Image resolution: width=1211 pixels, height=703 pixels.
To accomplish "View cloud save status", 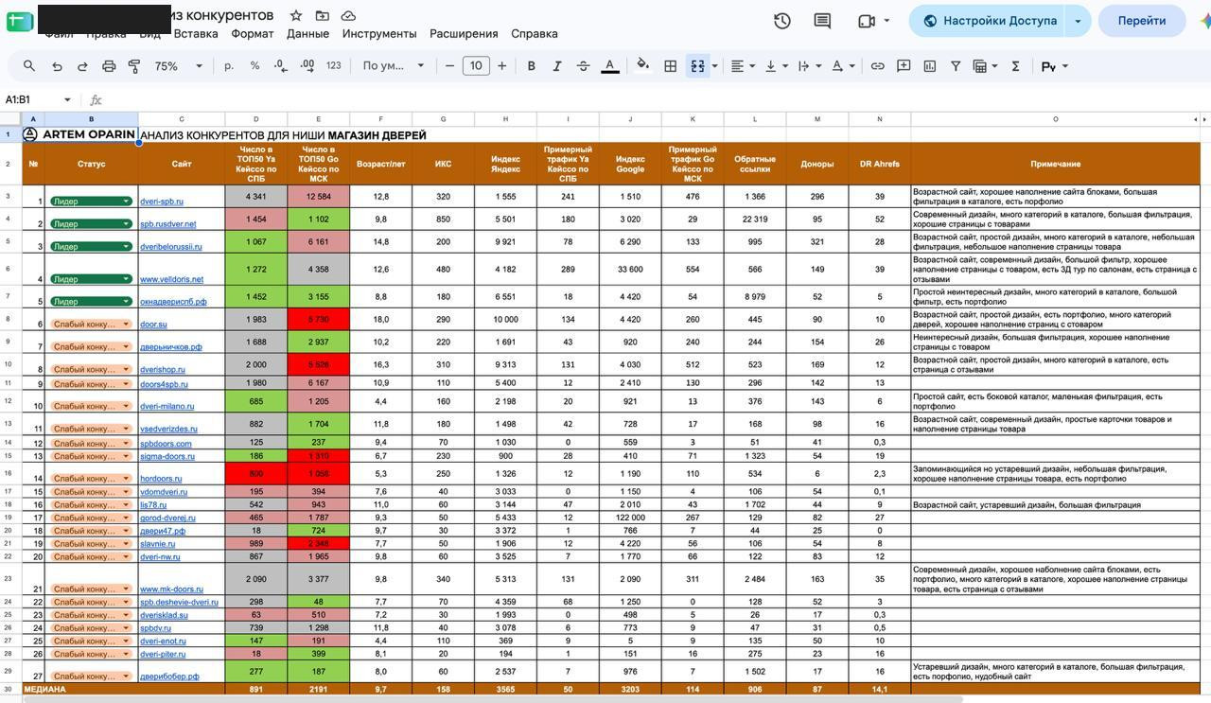I will point(348,15).
